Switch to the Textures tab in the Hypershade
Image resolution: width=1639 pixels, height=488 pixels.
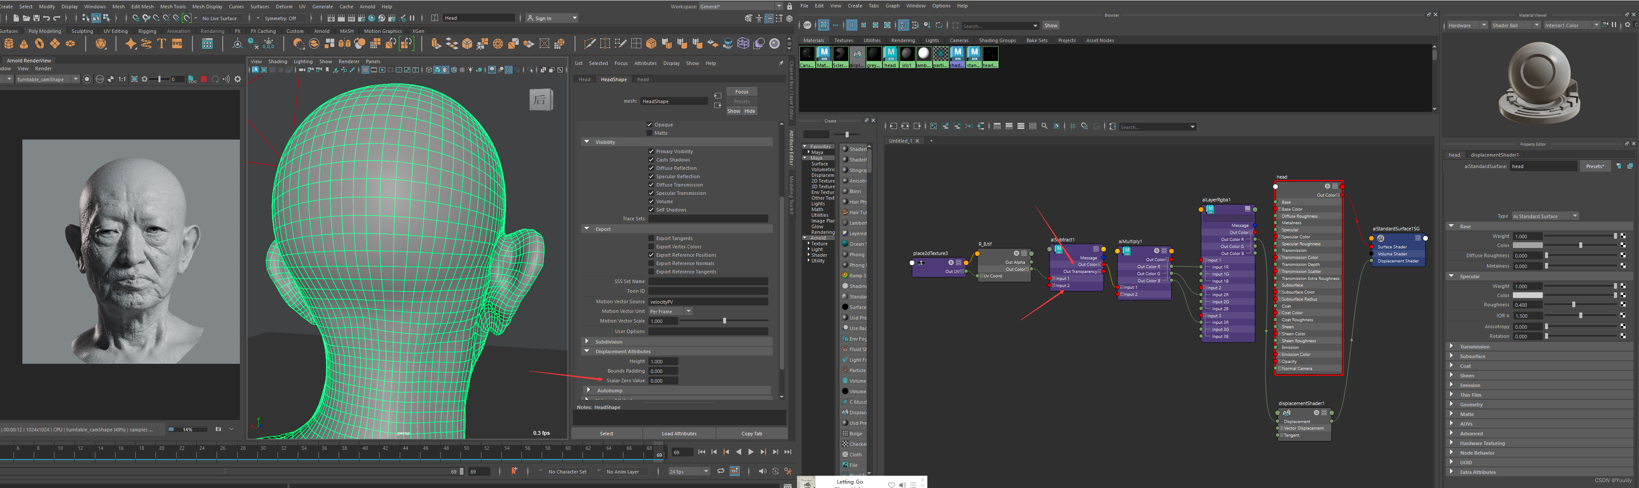point(843,40)
